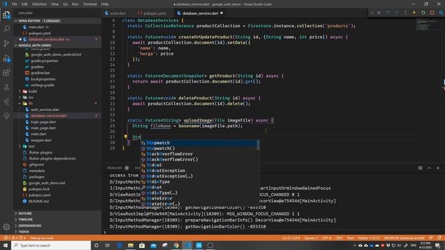The height and width of the screenshot is (250, 445).
Task: Click feedback icon in status bar
Action: pyautogui.click(x=431, y=237)
